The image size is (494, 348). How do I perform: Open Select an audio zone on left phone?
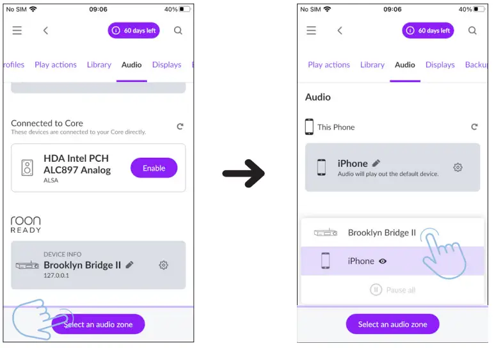pos(98,324)
